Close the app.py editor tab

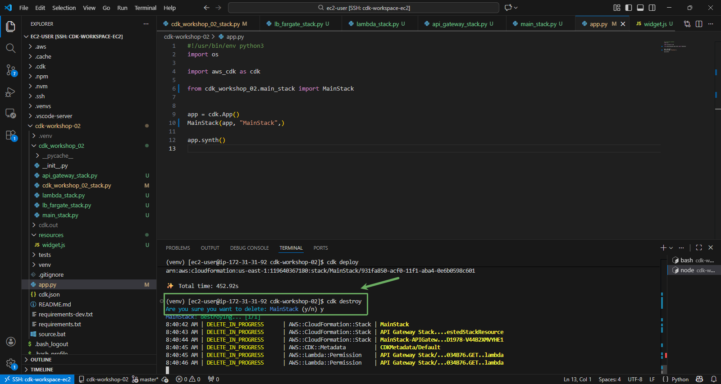click(x=623, y=24)
